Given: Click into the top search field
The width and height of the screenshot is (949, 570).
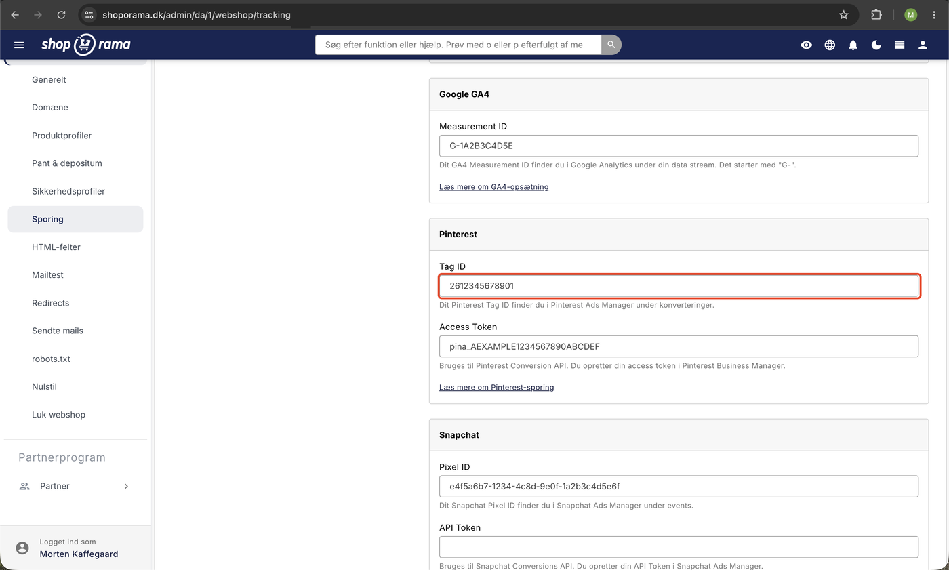Looking at the screenshot, I should [458, 45].
